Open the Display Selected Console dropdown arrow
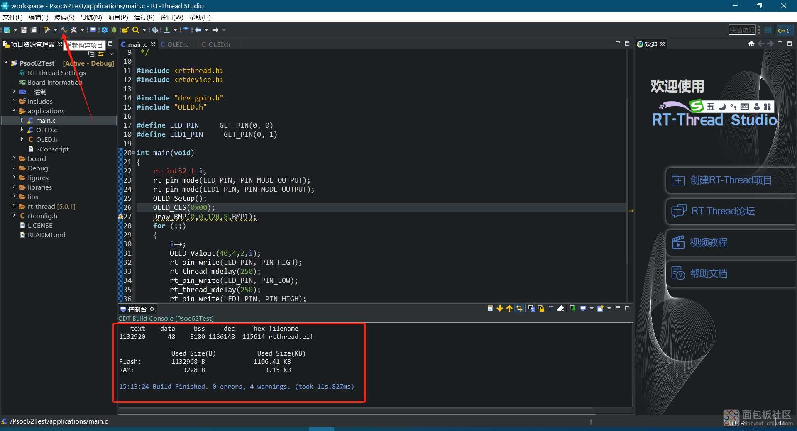Image resolution: width=797 pixels, height=431 pixels. click(592, 309)
